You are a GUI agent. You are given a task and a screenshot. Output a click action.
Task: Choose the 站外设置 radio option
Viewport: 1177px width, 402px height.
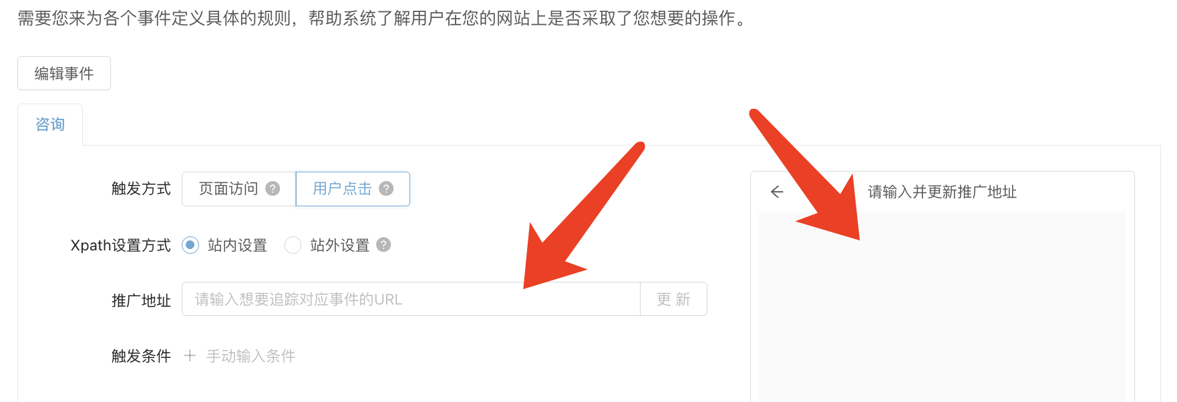click(293, 245)
